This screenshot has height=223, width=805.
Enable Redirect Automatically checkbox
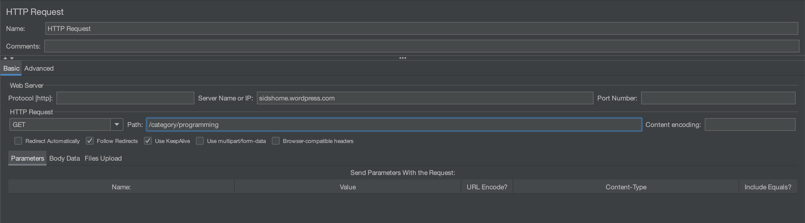pyautogui.click(x=19, y=141)
